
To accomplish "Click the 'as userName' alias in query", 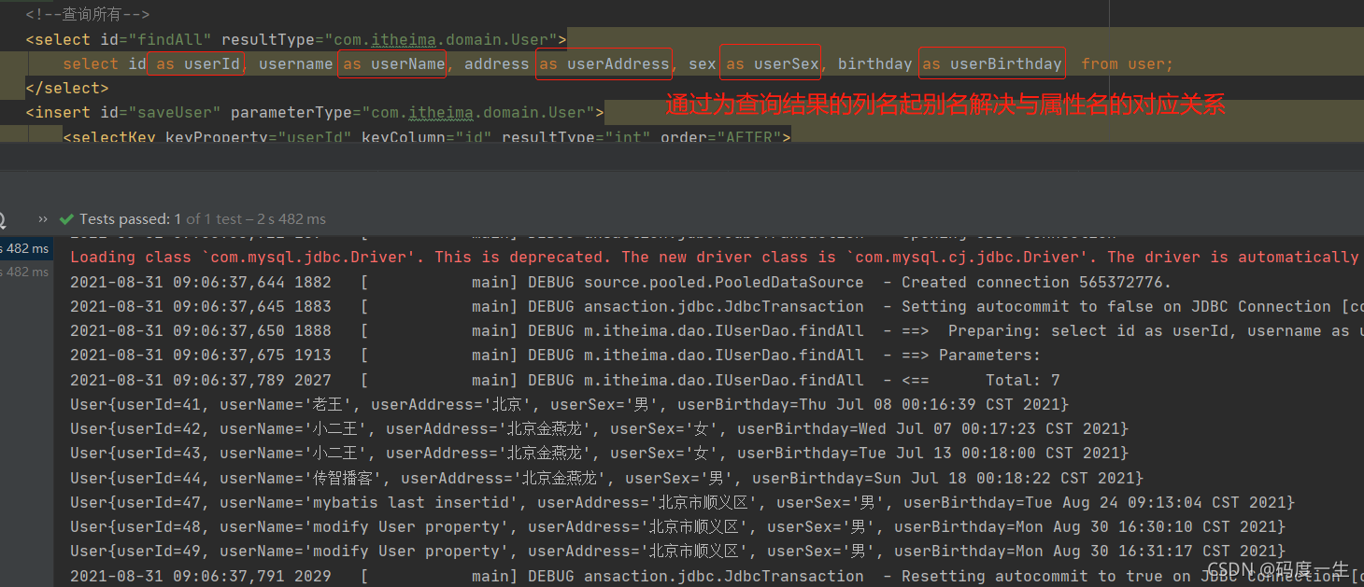I will tap(394, 63).
